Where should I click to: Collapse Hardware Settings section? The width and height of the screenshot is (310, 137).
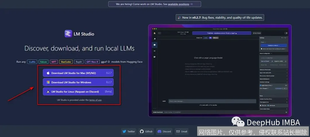click(x=274, y=82)
